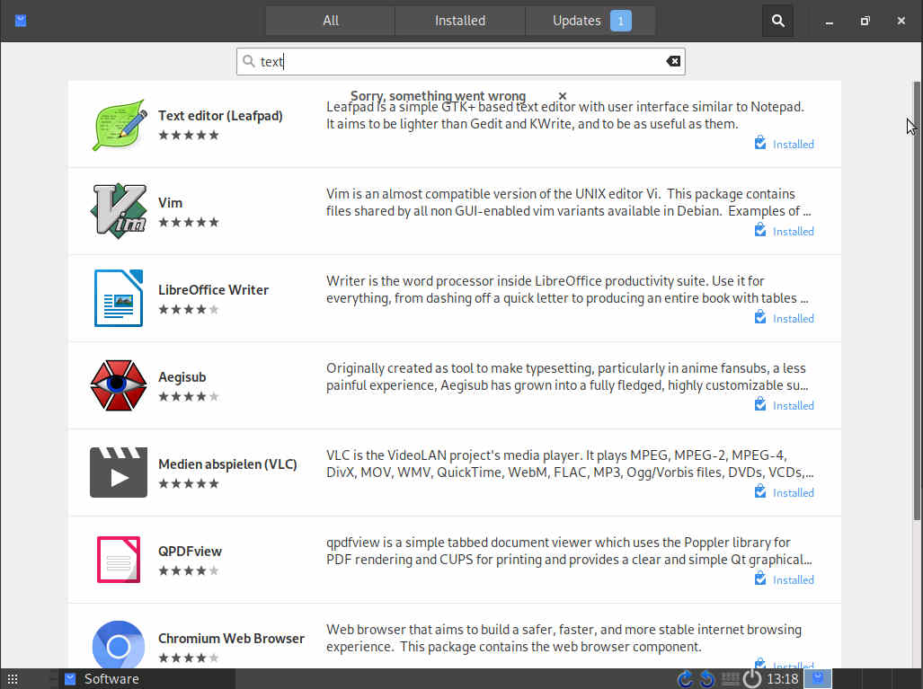Open the 'Medien abspielen (VLC)' title
Screen dimensions: 923x689
pos(227,464)
